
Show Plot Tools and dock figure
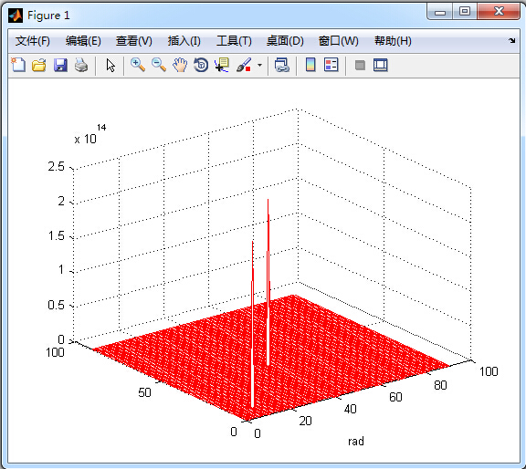pos(381,65)
